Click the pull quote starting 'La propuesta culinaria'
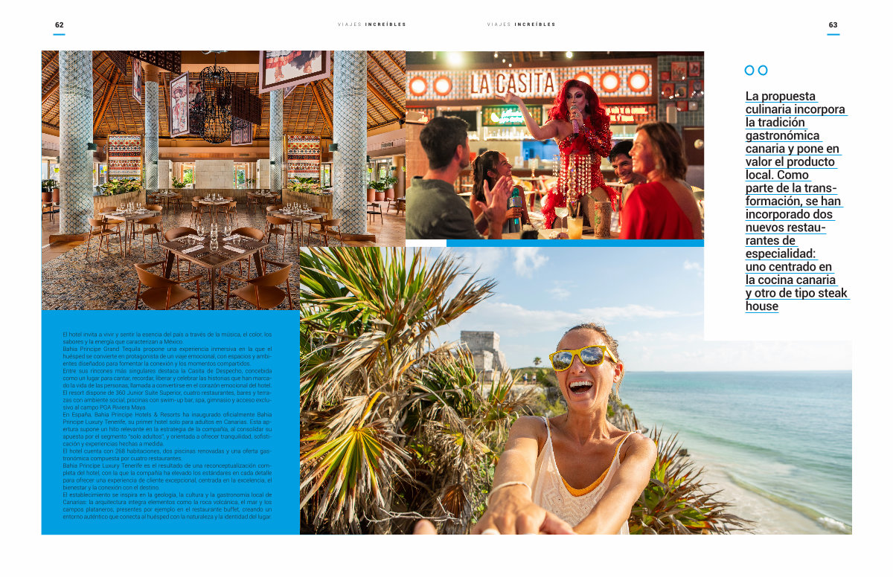 pos(796,201)
